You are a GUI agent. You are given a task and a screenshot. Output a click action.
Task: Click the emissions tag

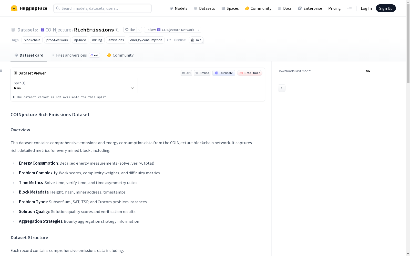116,40
